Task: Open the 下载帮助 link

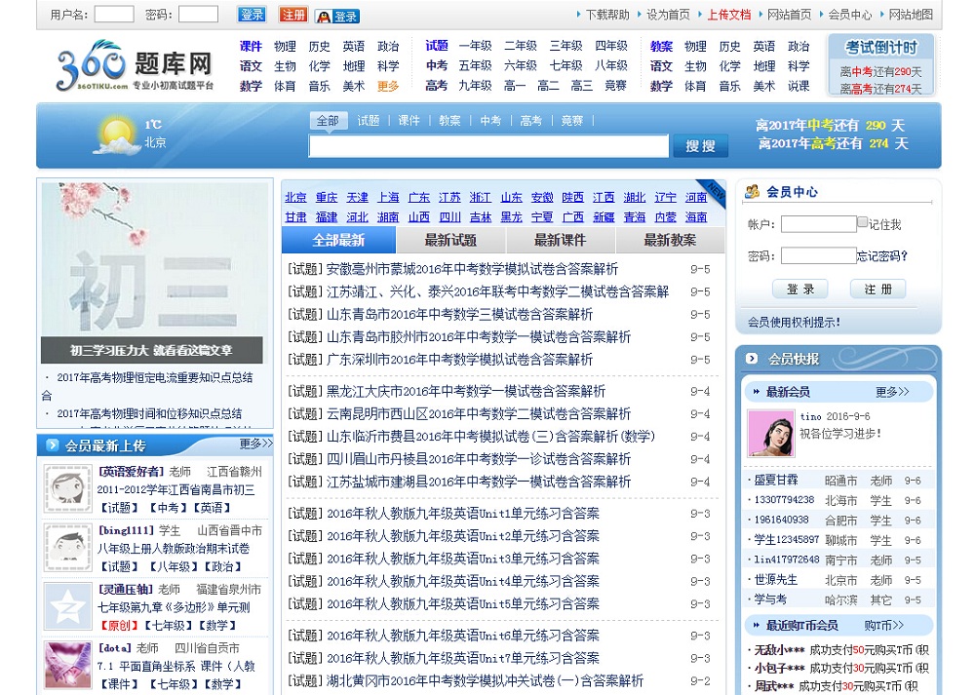Action: tap(607, 15)
